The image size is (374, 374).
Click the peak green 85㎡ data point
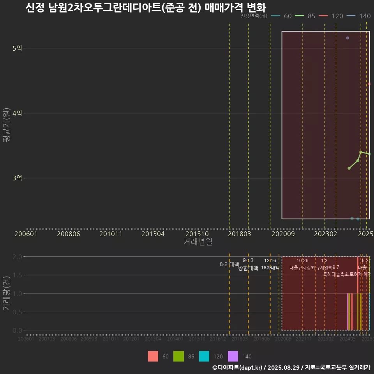361,152
